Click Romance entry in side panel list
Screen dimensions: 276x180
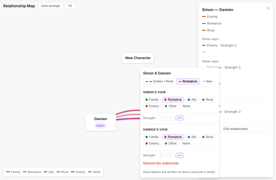coord(212,23)
